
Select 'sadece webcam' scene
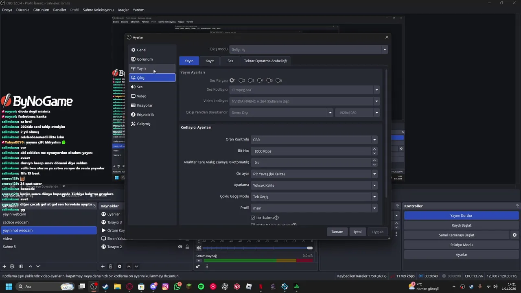tap(48, 222)
